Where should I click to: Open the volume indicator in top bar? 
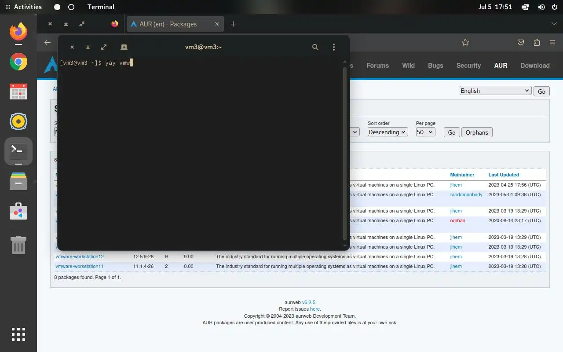pyautogui.click(x=541, y=7)
